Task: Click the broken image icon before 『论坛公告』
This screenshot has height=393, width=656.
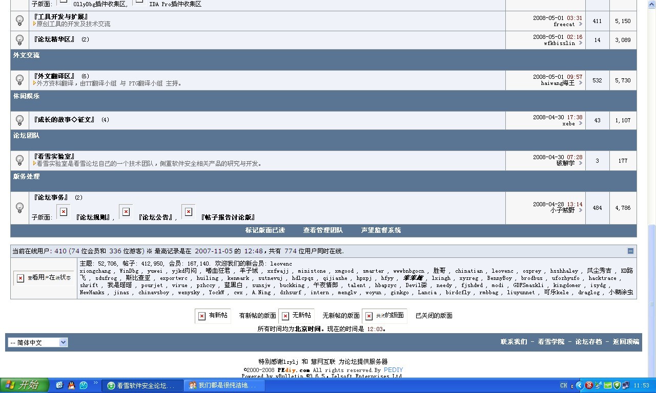Action: [x=126, y=212]
